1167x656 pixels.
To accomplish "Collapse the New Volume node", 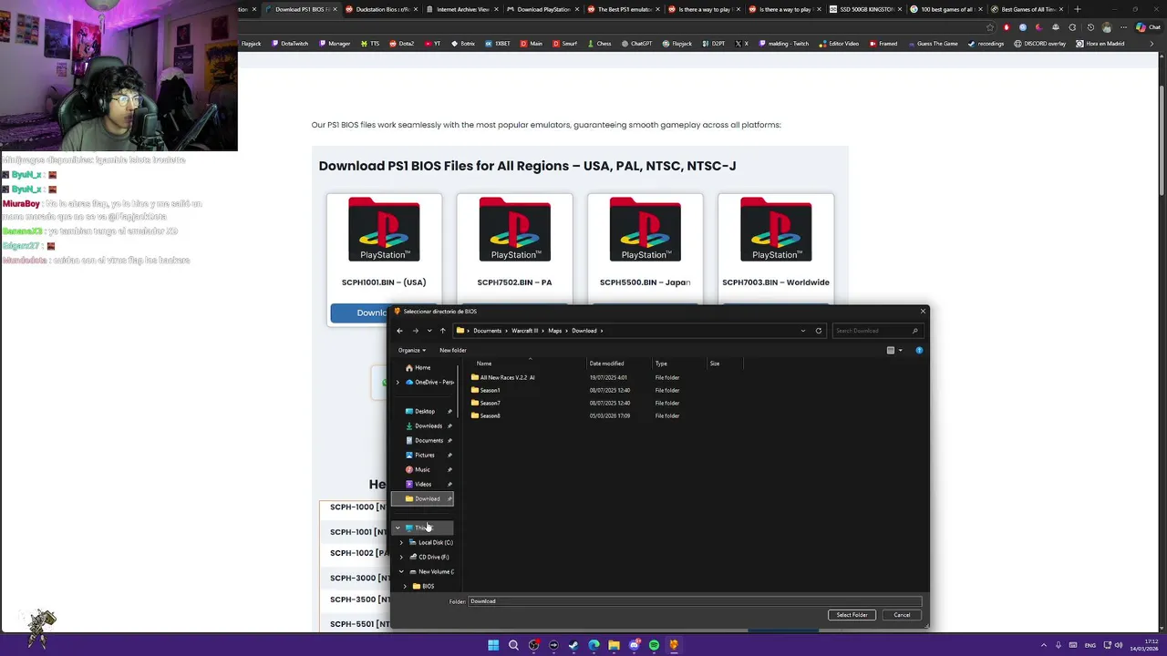I will tap(401, 571).
